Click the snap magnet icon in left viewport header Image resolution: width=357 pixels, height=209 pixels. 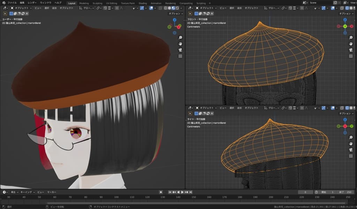[105, 8]
